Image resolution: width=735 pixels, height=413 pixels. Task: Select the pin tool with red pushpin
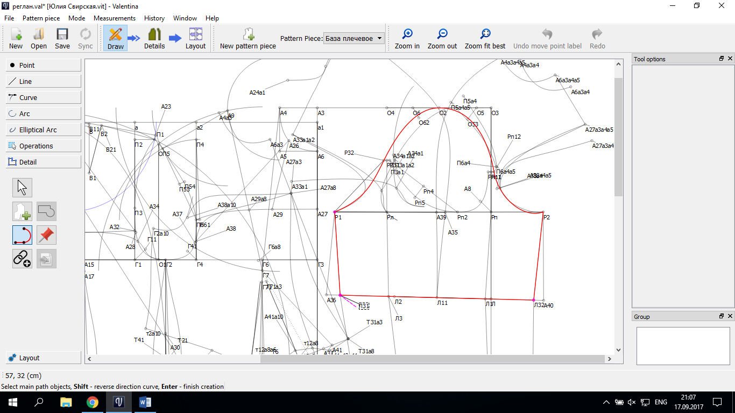point(47,235)
